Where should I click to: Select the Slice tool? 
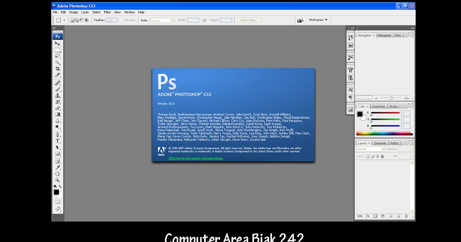click(x=58, y=75)
